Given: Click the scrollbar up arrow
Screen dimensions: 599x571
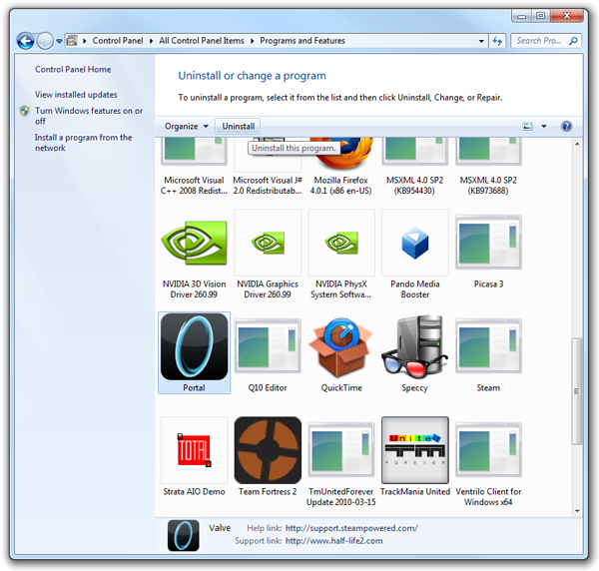Looking at the screenshot, I should 577,144.
